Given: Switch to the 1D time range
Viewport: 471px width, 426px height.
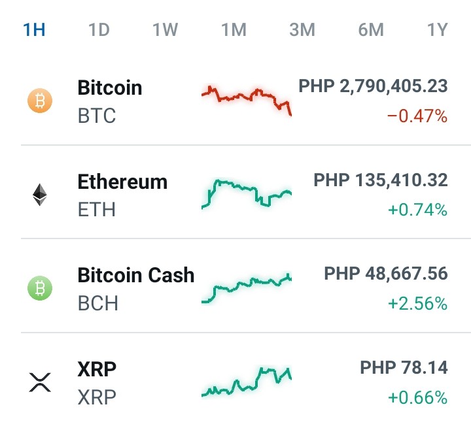Looking at the screenshot, I should click(99, 29).
